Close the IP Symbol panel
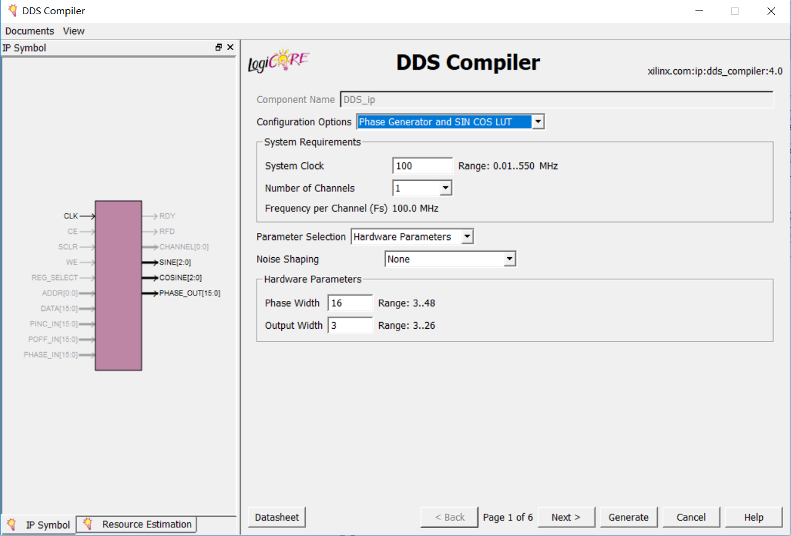Screen dimensions: 791x536 coord(231,47)
